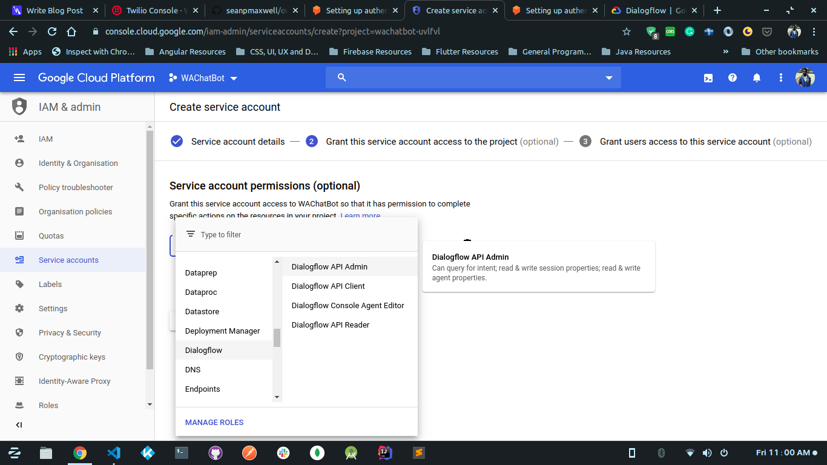Click the CORS extension icon
Screen dimensions: 827x465
click(x=670, y=31)
